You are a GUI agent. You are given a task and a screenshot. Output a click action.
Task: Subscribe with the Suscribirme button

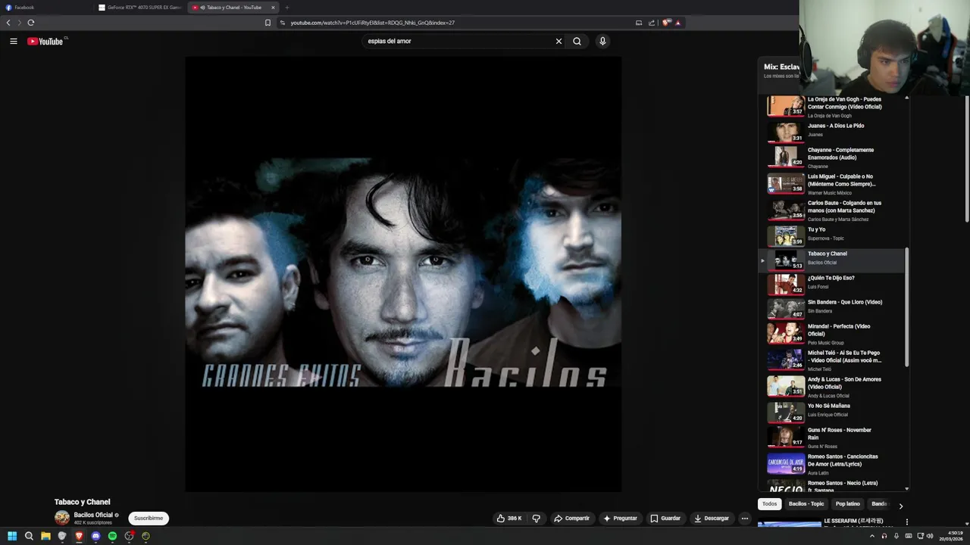pyautogui.click(x=149, y=519)
